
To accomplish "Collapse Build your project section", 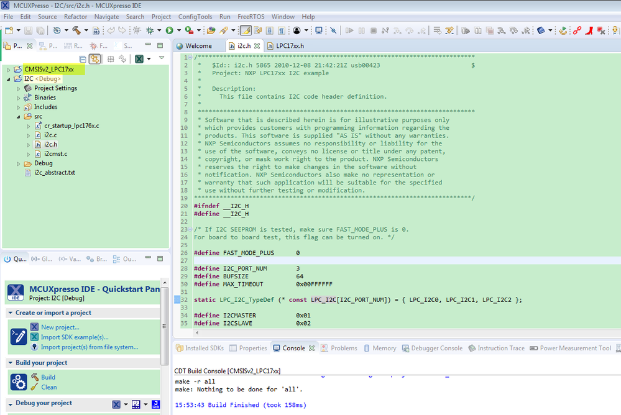I will pyautogui.click(x=10, y=363).
